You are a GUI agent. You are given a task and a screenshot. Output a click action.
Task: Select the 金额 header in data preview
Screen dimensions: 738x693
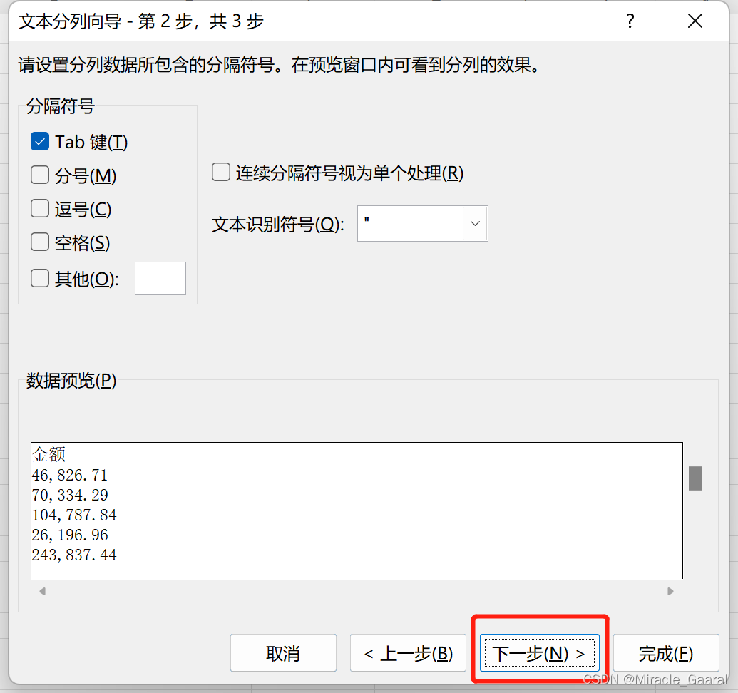tap(49, 454)
